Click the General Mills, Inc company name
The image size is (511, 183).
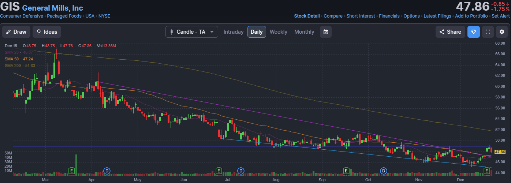pos(52,8)
